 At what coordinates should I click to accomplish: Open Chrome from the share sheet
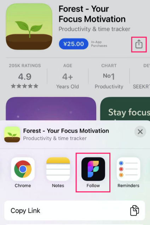pyautogui.click(x=23, y=169)
